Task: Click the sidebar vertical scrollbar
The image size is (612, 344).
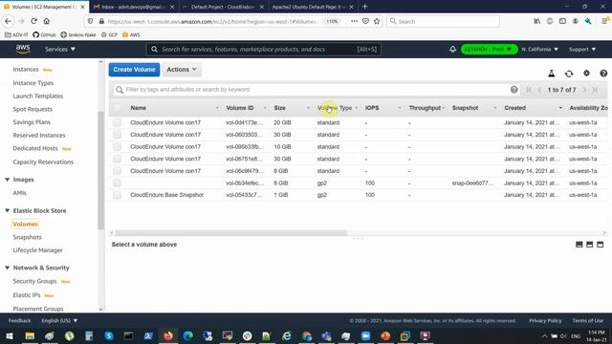Action: click(x=100, y=170)
